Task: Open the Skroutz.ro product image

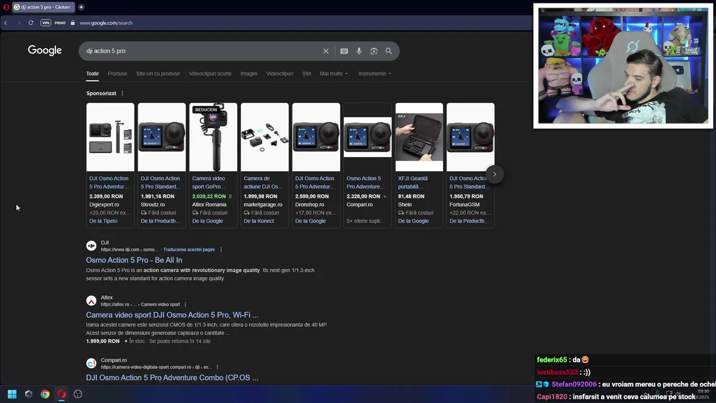Action: (162, 137)
